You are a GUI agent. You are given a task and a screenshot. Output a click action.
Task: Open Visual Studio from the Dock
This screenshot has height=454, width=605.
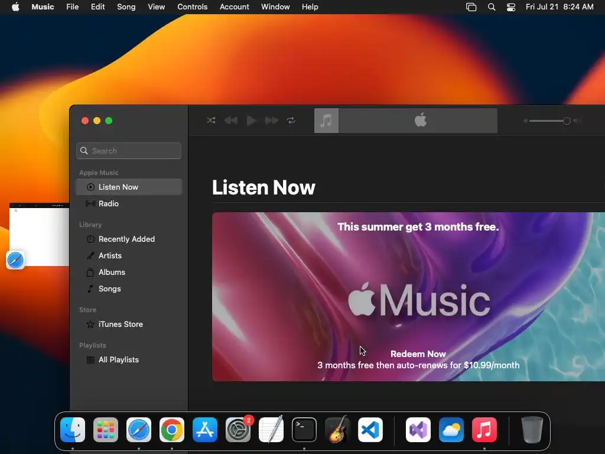tap(418, 430)
